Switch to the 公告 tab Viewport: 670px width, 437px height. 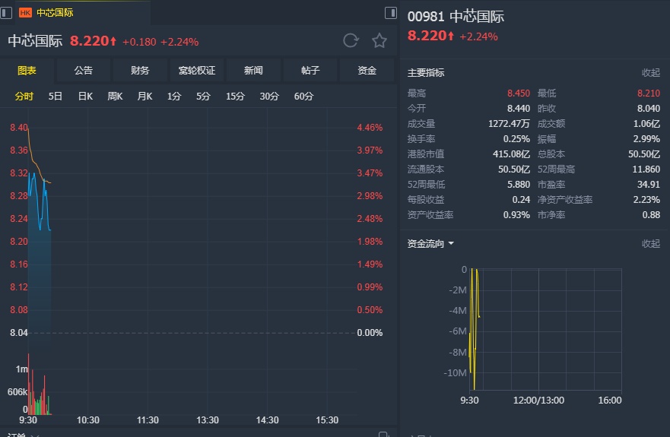[x=84, y=71]
